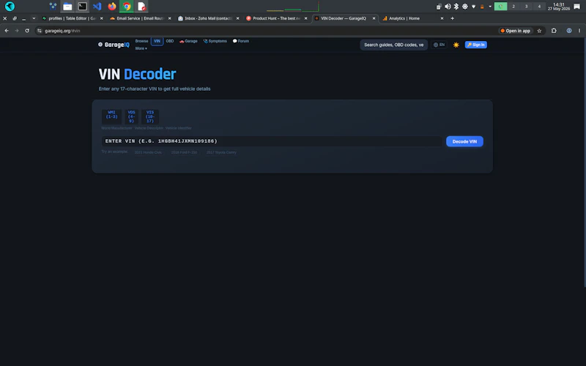Open the volume control tray icon

[448, 7]
